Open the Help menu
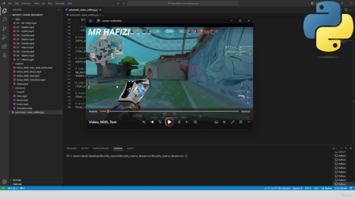Screen dimensions: 355x199 point(69,3)
